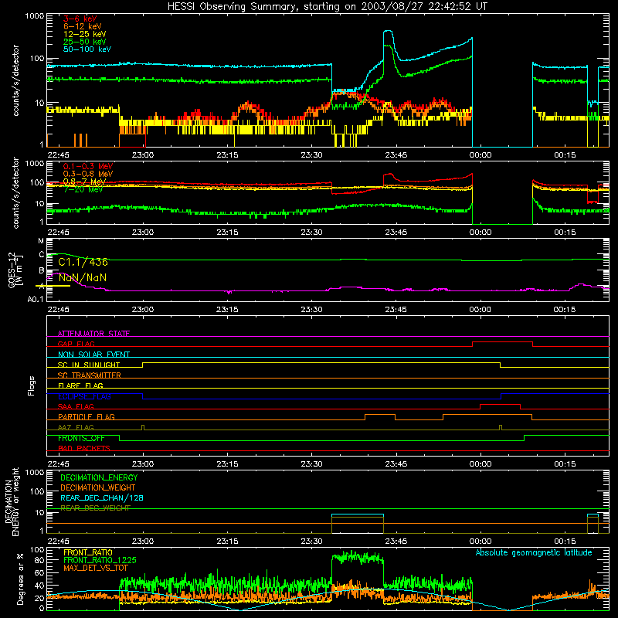Click the 23:45 tick label under top plot

[396, 155]
